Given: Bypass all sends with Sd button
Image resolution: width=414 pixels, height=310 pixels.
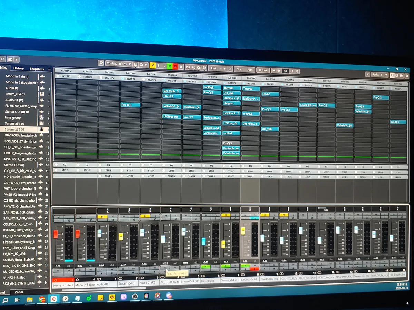Looking at the screenshot, I should 204,68.
